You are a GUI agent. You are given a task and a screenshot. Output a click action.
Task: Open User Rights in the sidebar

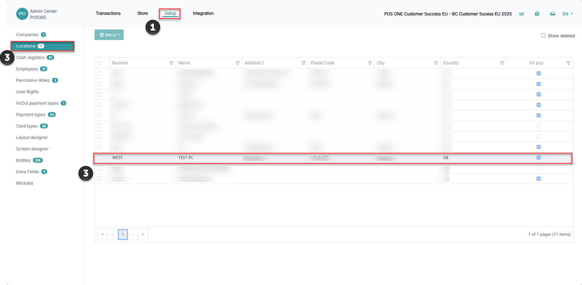tap(27, 92)
